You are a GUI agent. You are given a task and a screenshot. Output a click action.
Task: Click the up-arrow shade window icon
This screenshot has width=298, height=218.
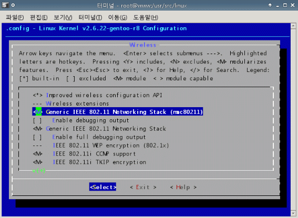pyautogui.click(x=270, y=5)
